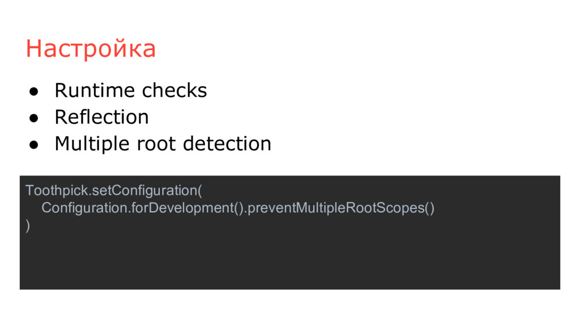Click the word Runtime in first bullet
580x326 pixels.
click(x=95, y=91)
